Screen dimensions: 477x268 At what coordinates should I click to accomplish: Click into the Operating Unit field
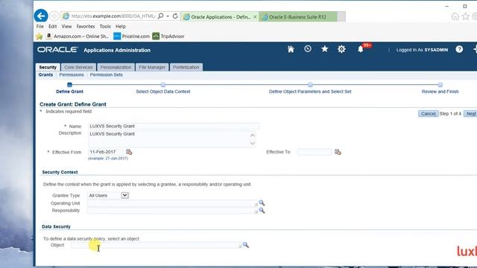(x=172, y=203)
